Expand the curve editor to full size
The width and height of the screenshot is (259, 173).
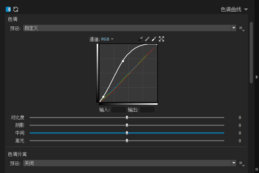pyautogui.click(x=161, y=39)
